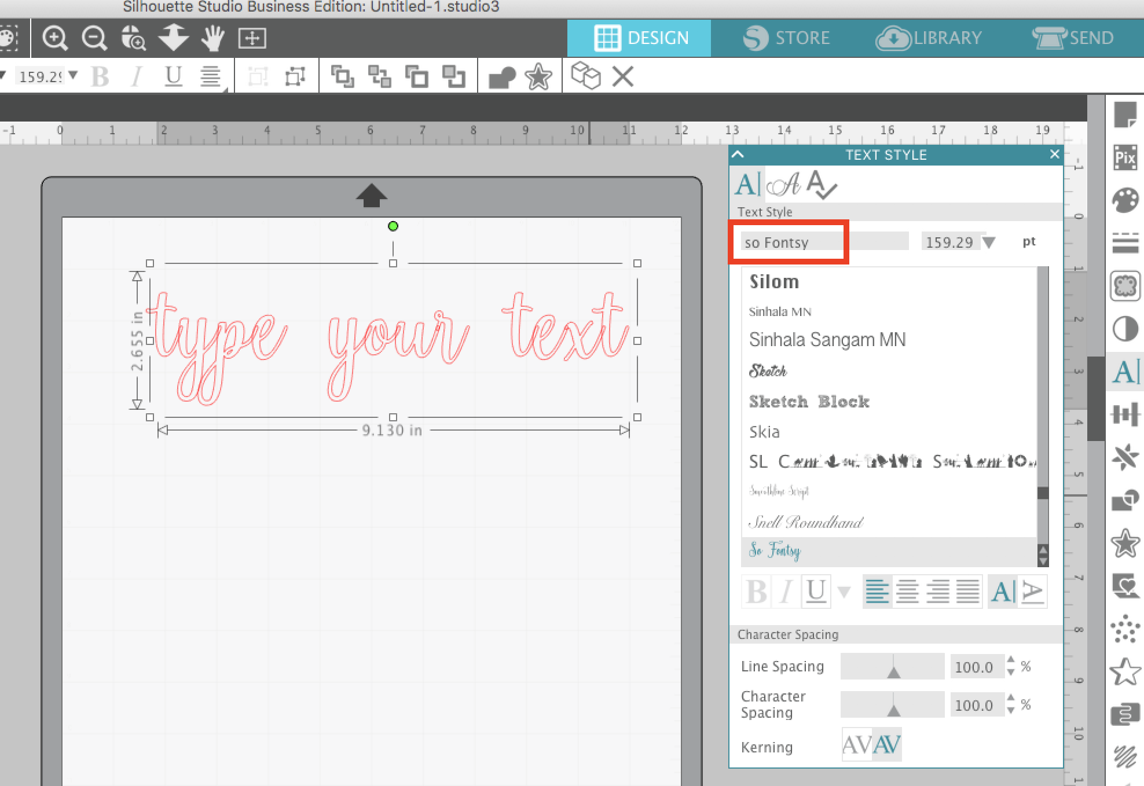The image size is (1144, 786).
Task: Open the spell check tab icon
Action: pos(822,185)
